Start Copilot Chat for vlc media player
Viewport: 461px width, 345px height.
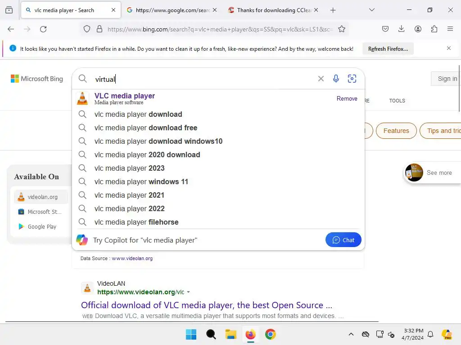[x=343, y=240]
